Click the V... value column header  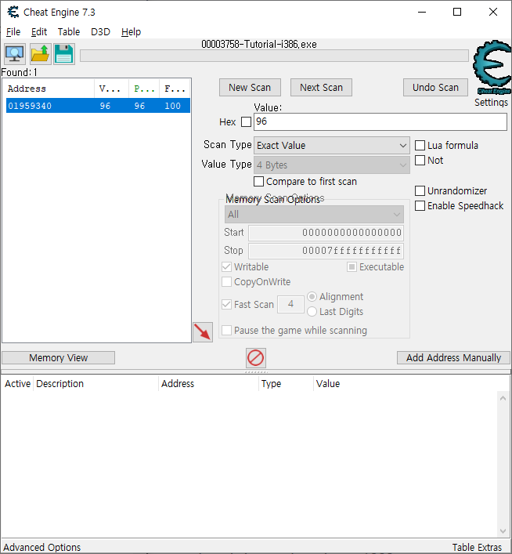point(111,89)
